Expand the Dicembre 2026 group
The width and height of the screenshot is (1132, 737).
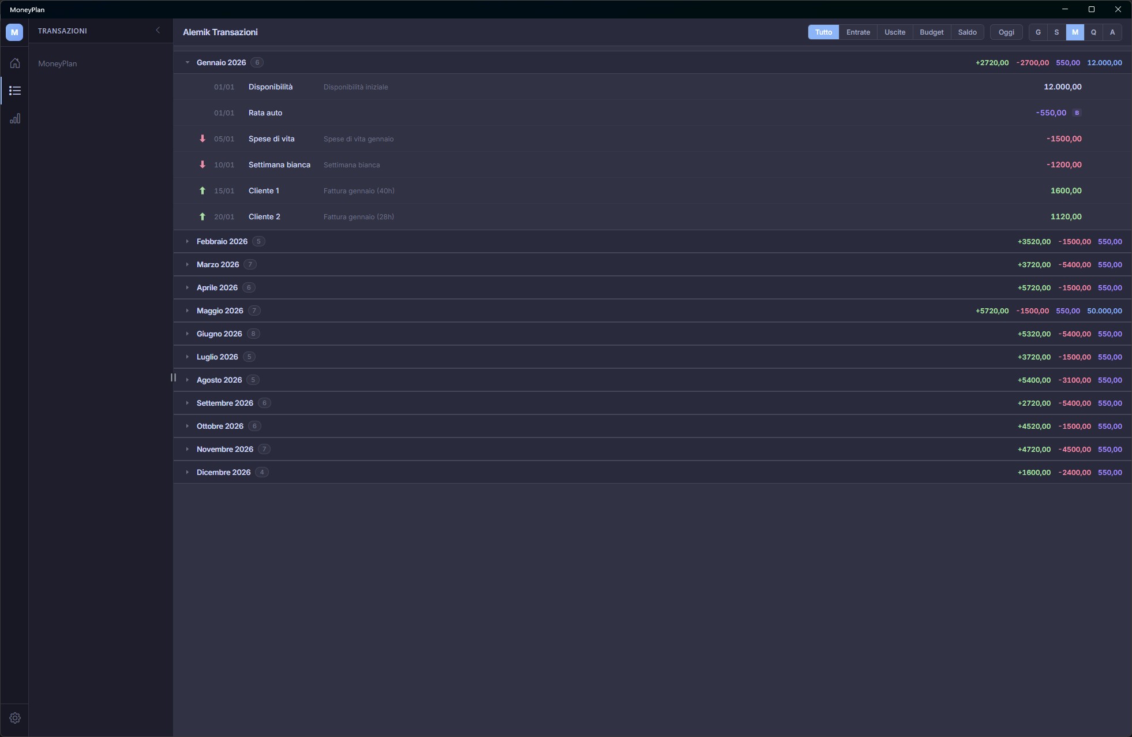188,472
